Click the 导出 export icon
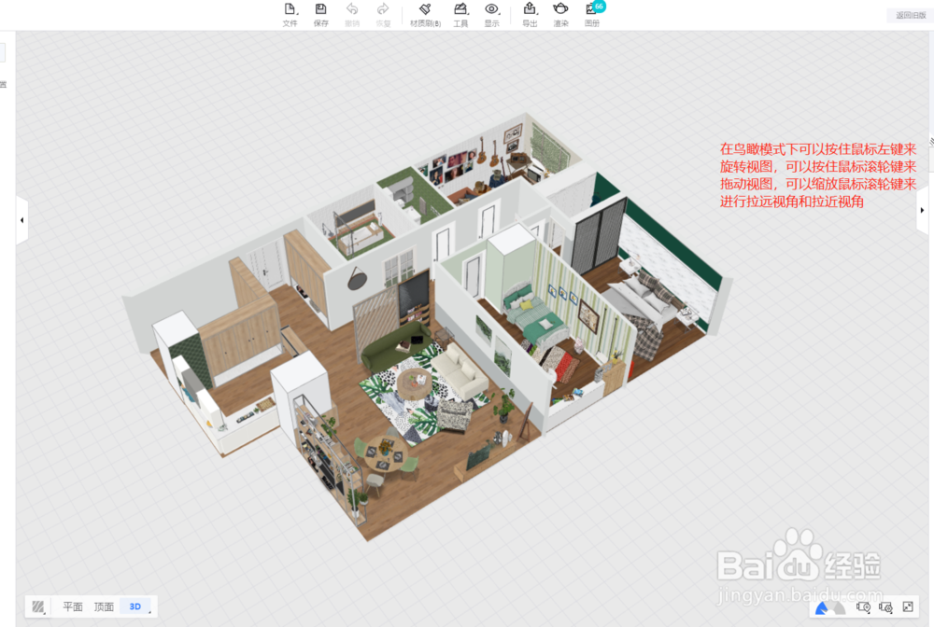The image size is (934, 627). click(x=529, y=14)
